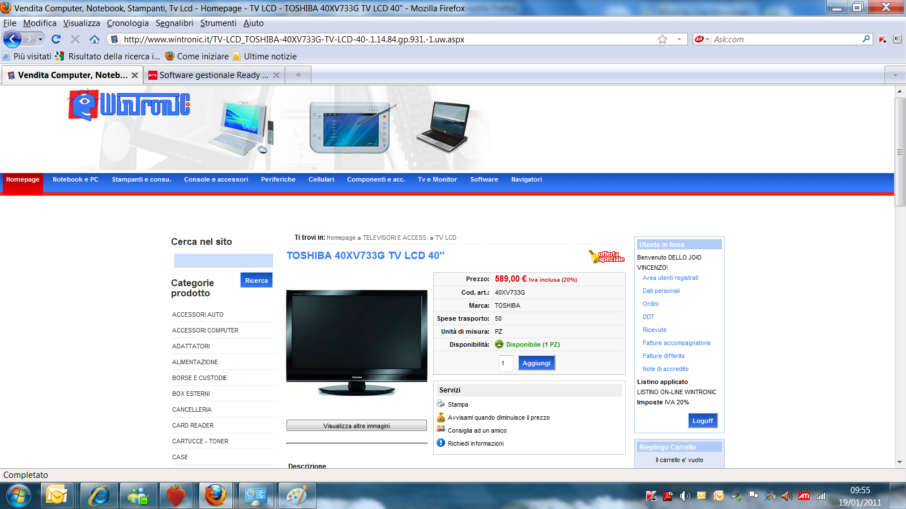Open a new tab with plus button
Image resolution: width=906 pixels, height=509 pixels.
[298, 75]
